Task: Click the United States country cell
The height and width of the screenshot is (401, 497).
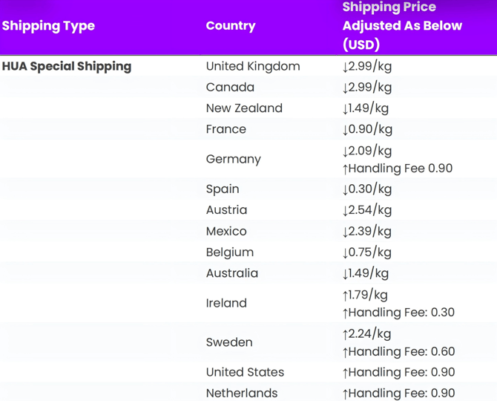Action: coord(245,372)
